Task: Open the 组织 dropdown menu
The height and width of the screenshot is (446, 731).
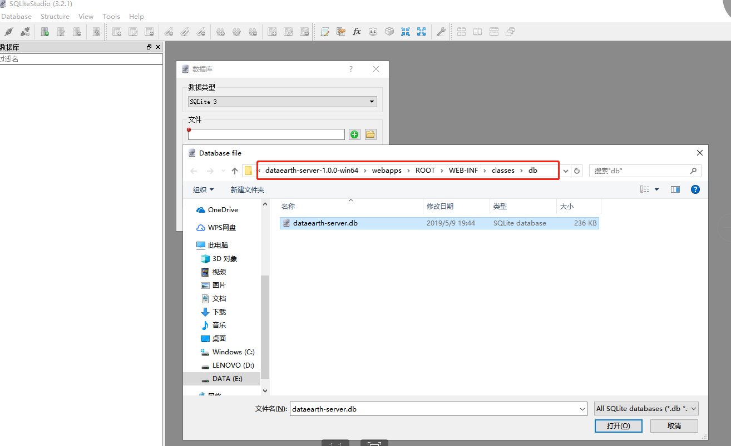Action: click(x=204, y=189)
